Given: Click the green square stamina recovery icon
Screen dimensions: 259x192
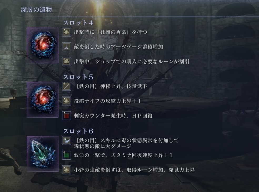Looking at the screenshot, I should (x=67, y=155).
